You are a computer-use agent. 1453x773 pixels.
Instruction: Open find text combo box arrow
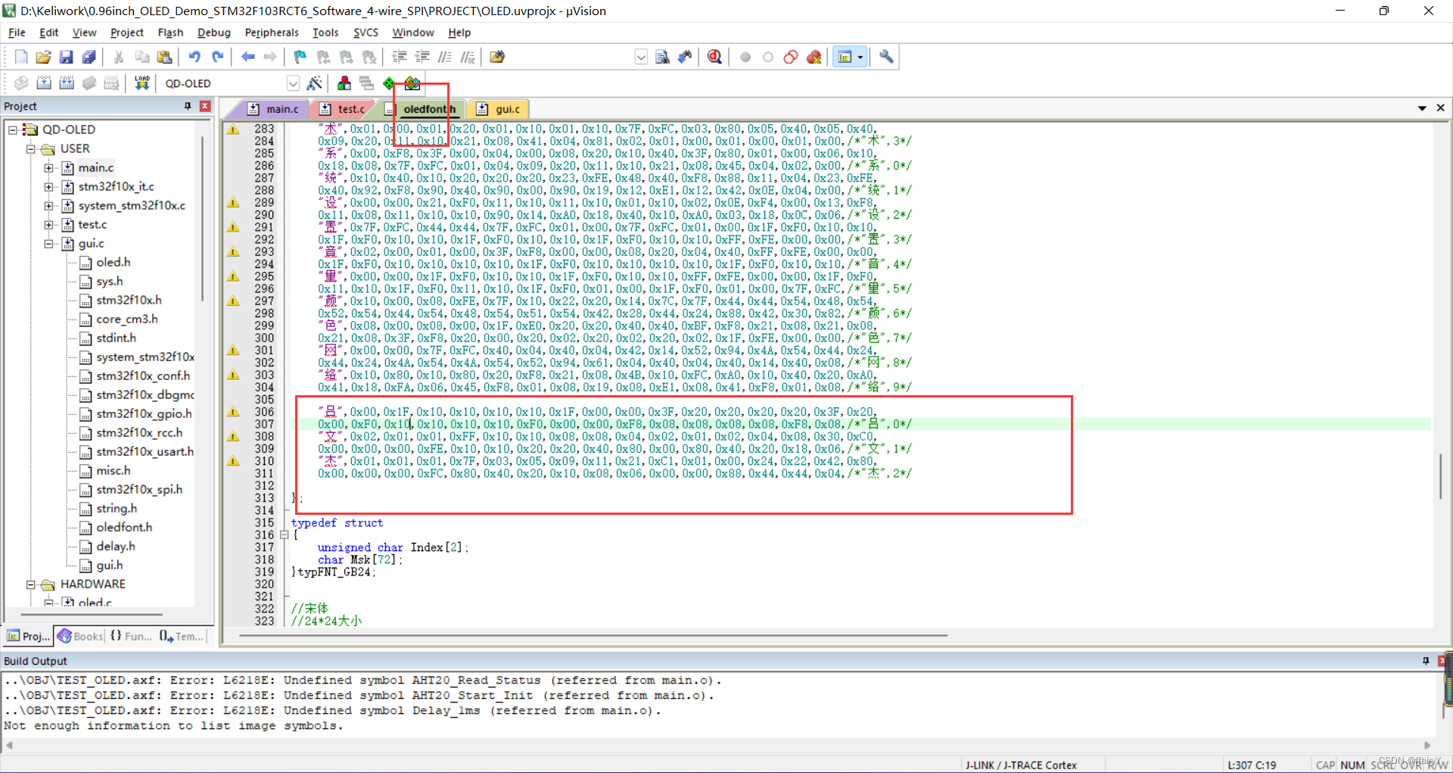[641, 57]
